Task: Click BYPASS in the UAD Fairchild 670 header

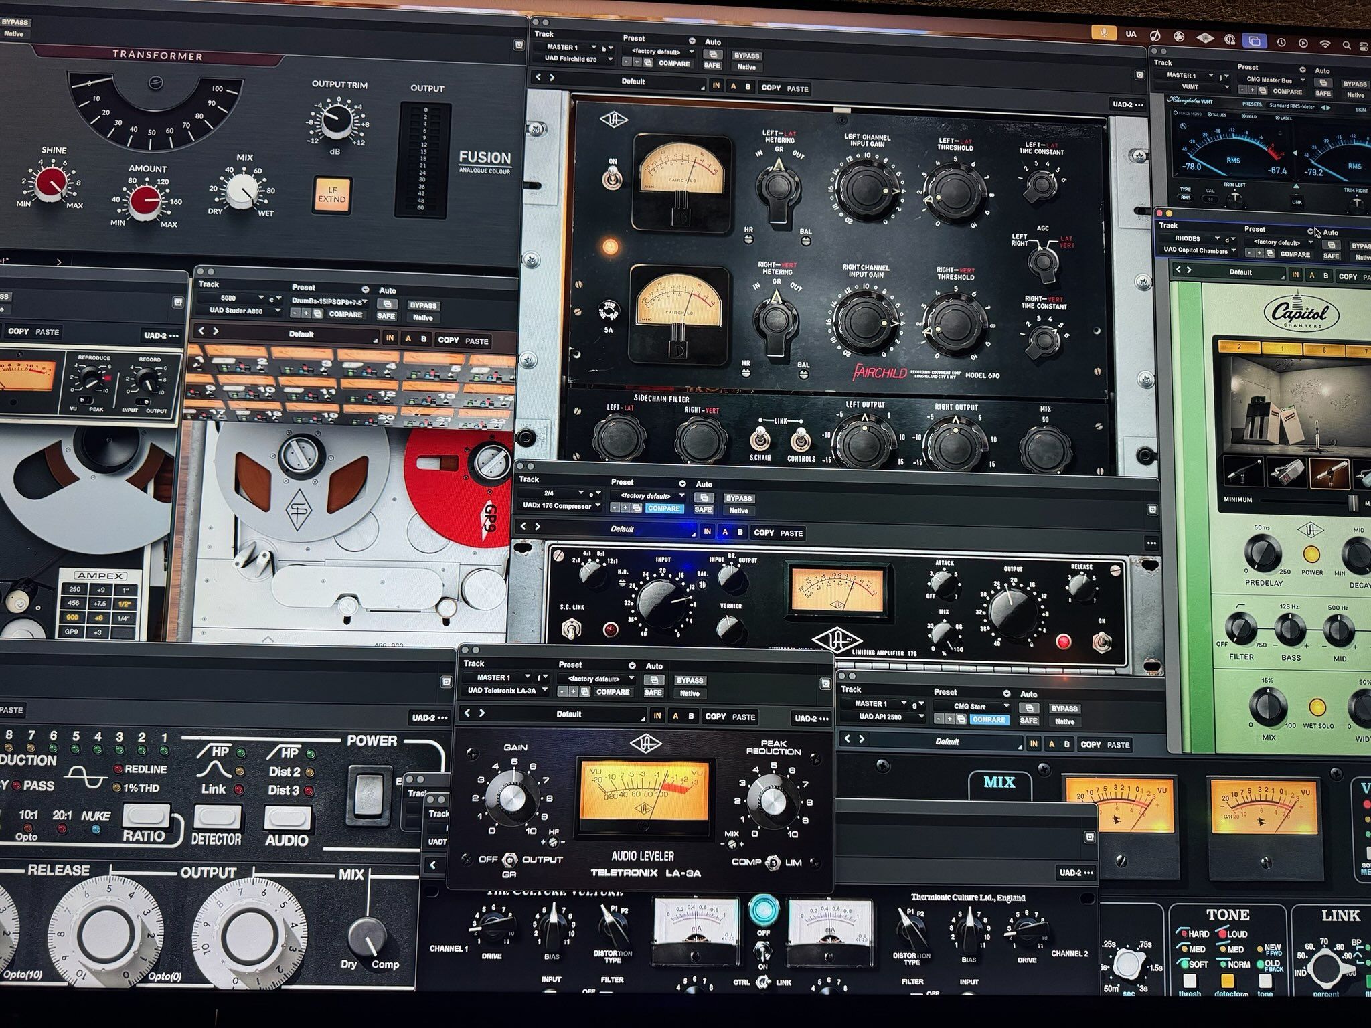Action: pos(746,56)
